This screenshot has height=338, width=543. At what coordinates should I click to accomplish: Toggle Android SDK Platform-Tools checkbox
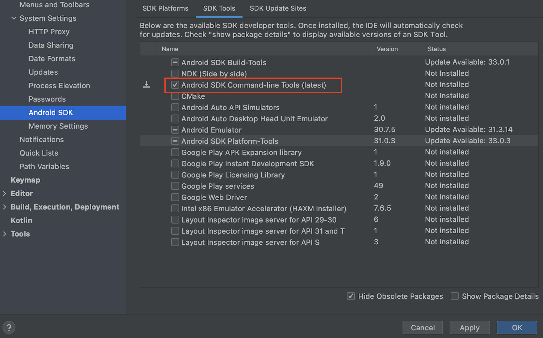(x=175, y=141)
